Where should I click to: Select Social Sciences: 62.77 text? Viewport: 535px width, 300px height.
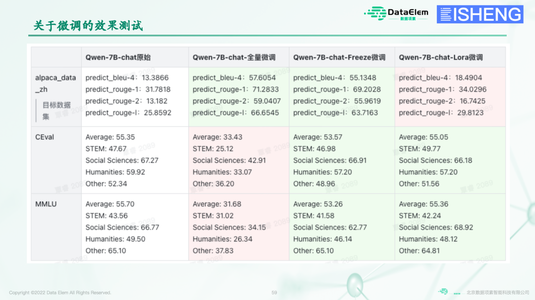click(330, 227)
